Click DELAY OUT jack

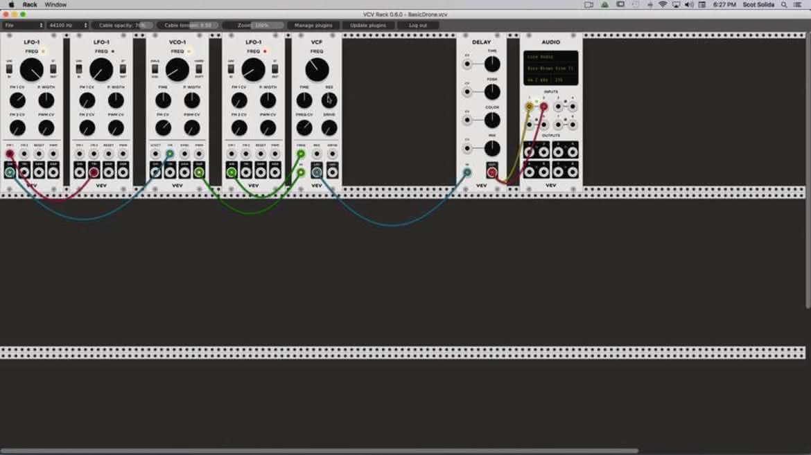click(x=492, y=172)
